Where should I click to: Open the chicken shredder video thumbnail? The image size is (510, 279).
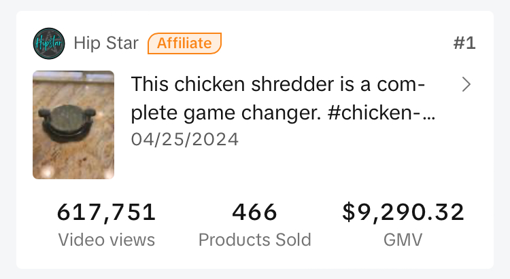(x=73, y=126)
